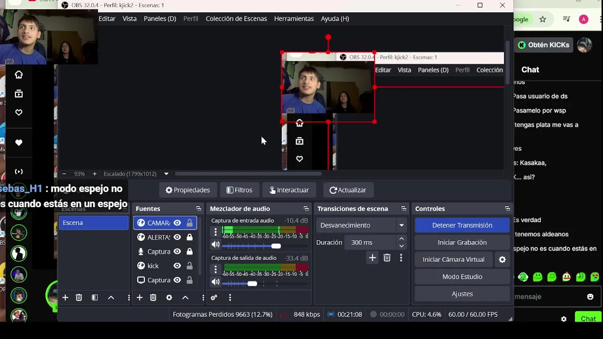The width and height of the screenshot is (603, 339).
Task: Bookmark the page with the browser star icon
Action: pyautogui.click(x=543, y=19)
